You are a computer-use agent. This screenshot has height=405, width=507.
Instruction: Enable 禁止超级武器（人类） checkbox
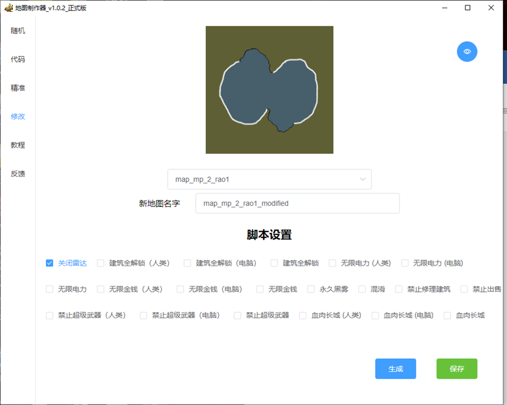pos(49,315)
